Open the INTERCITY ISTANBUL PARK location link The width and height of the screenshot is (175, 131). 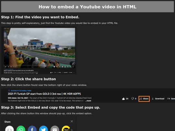20,91
